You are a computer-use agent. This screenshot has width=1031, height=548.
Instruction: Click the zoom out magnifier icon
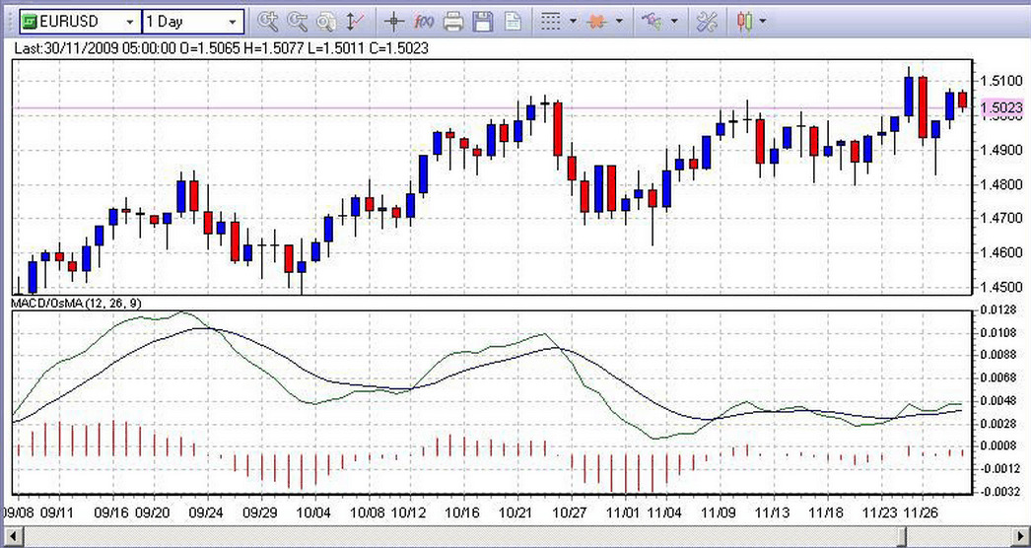297,20
